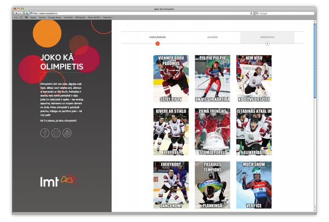Screen dimensions: 329x222
Task: Select the Populārākās tab
Action: 157,37
